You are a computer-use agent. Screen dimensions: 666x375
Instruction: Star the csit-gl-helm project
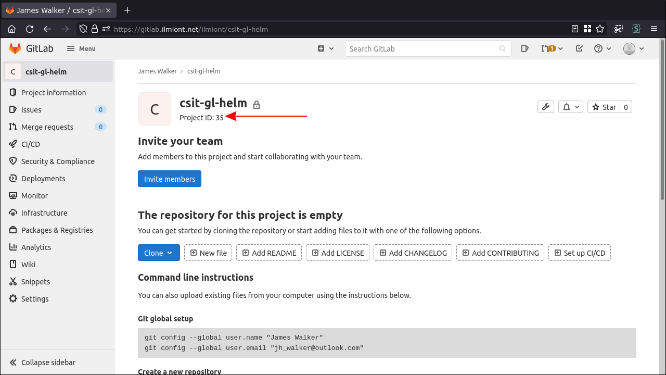pos(604,106)
